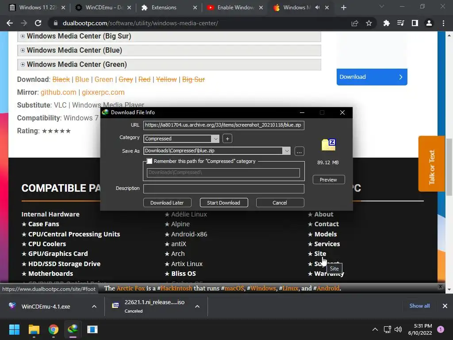Click the Description input field

[x=223, y=189]
